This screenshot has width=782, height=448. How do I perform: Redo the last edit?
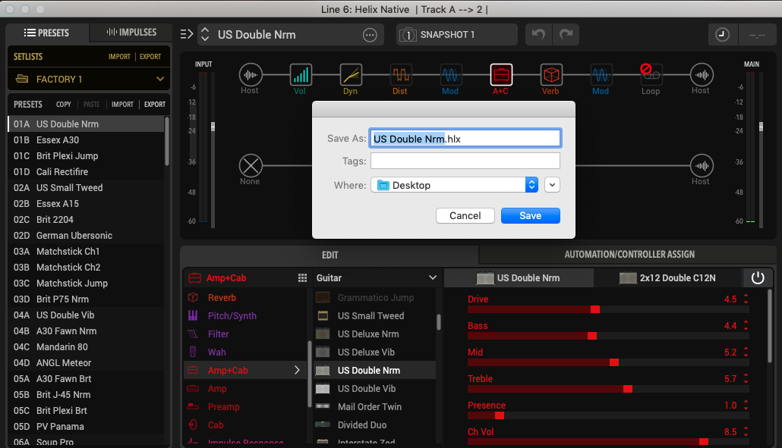pos(566,34)
